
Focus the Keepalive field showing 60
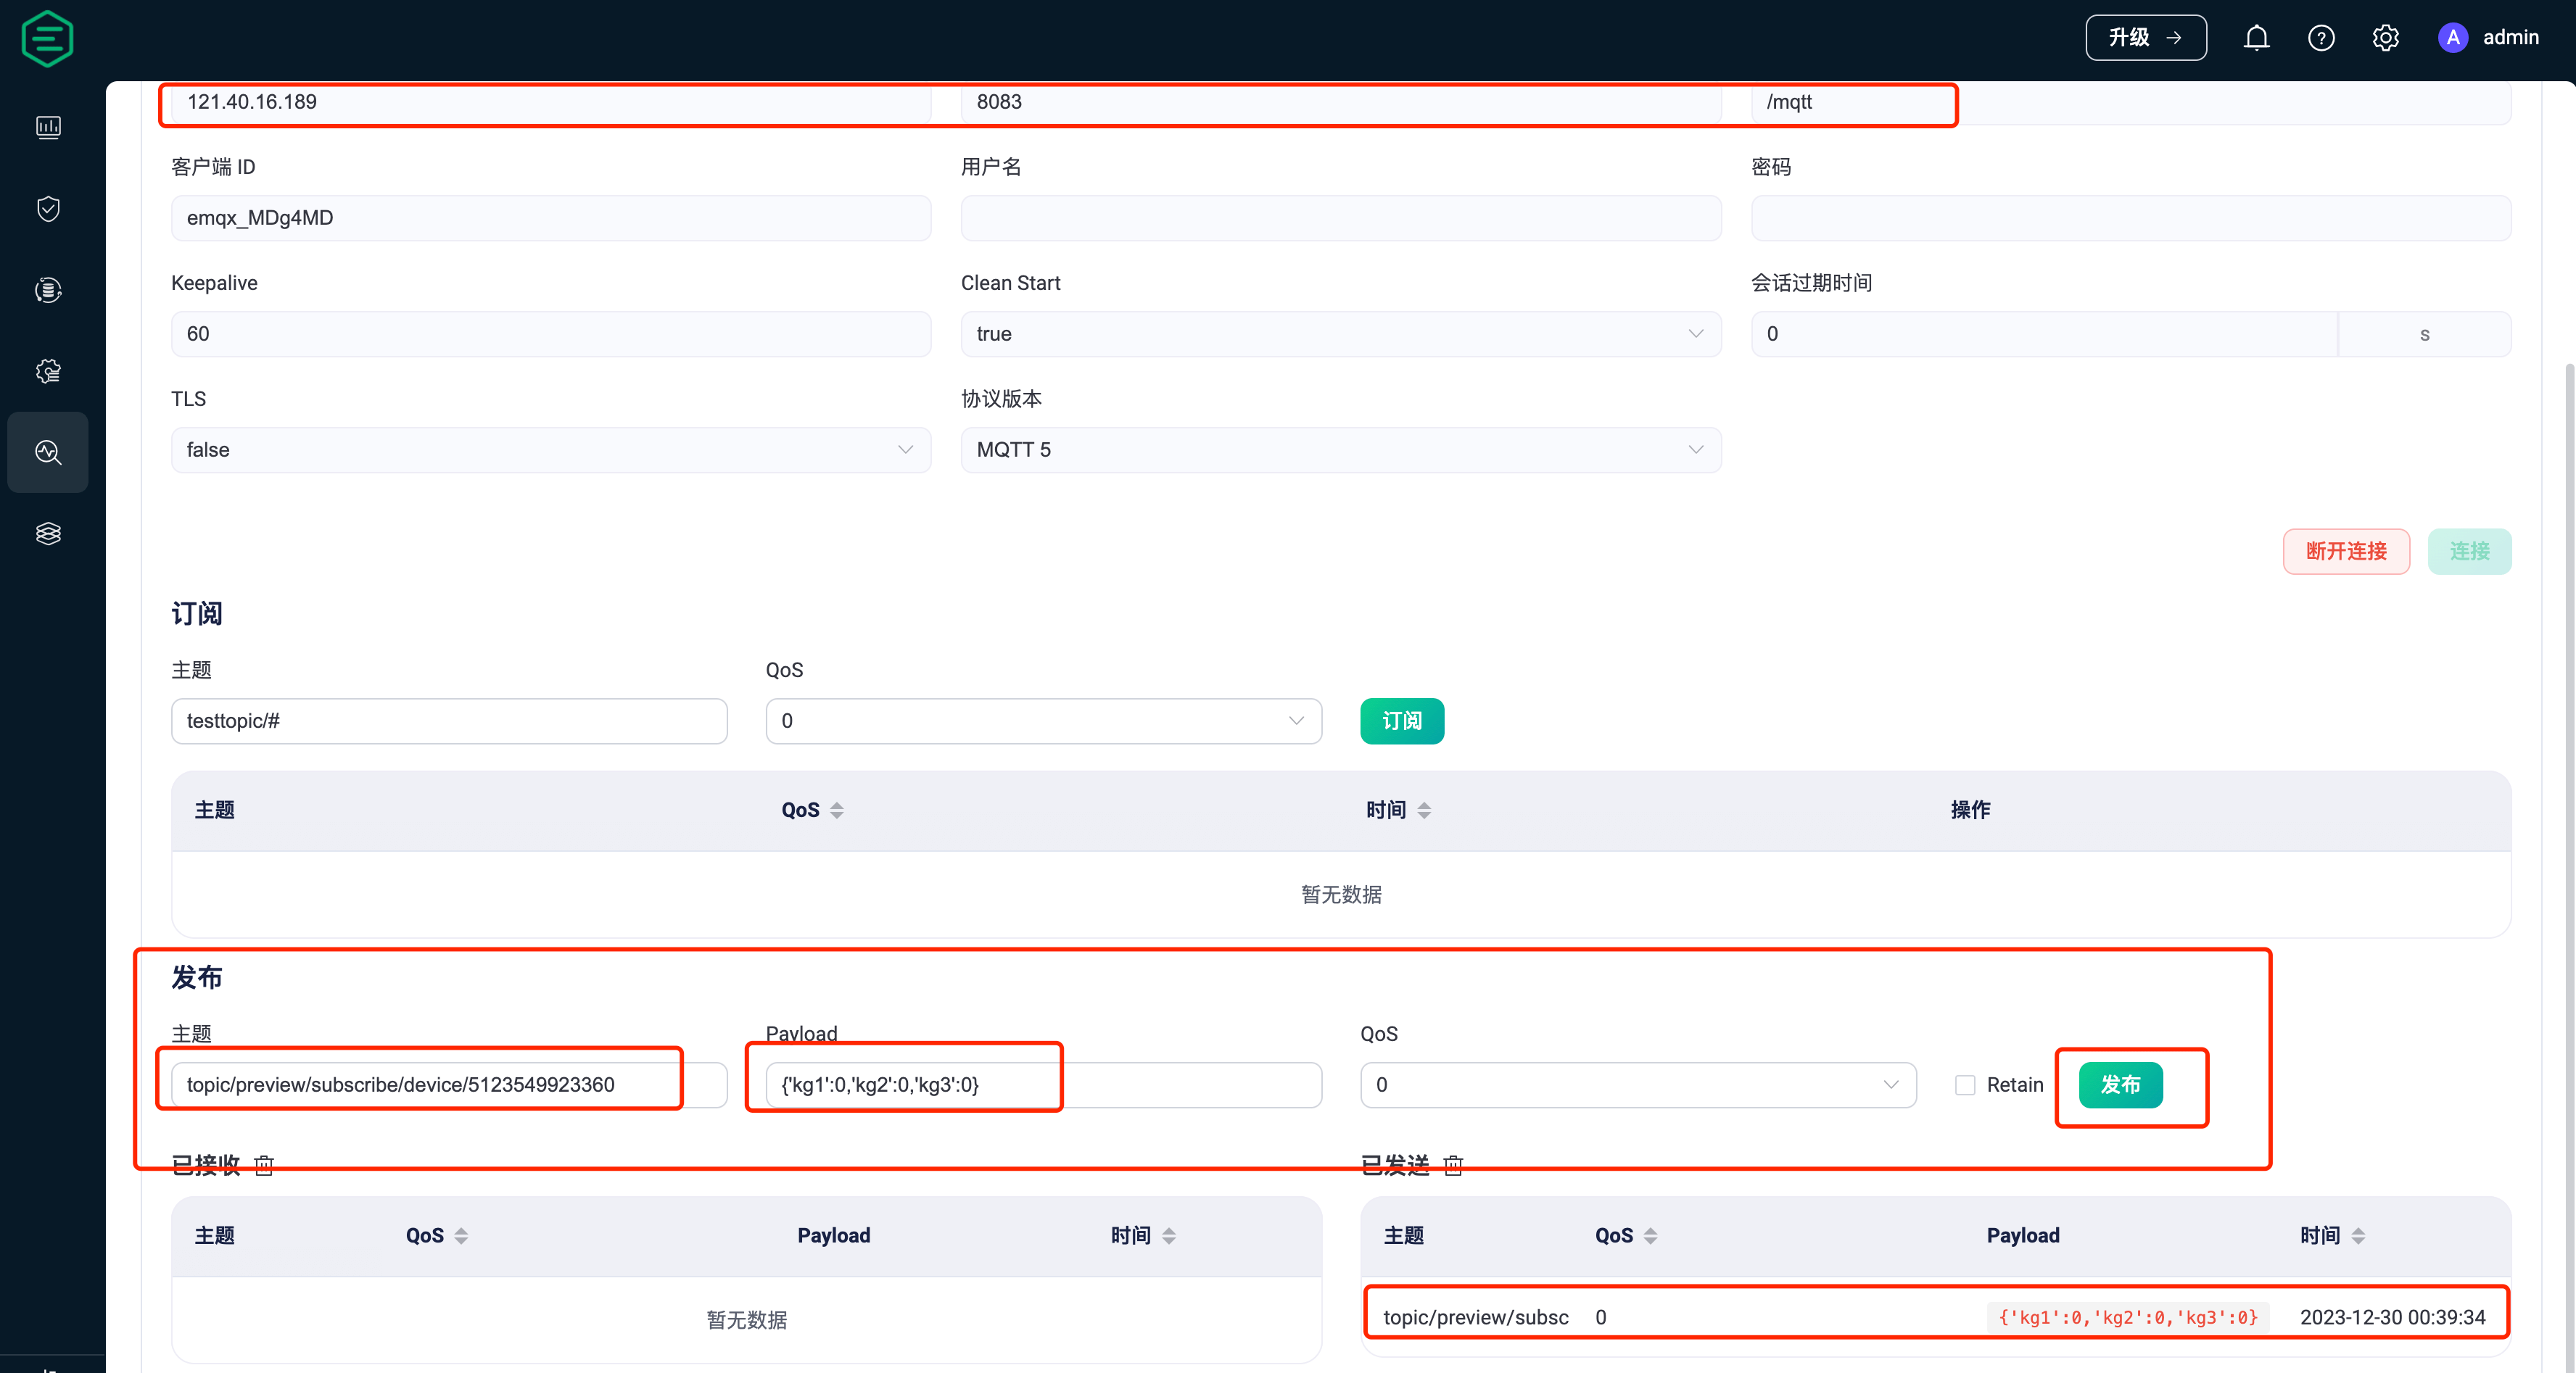pos(551,333)
